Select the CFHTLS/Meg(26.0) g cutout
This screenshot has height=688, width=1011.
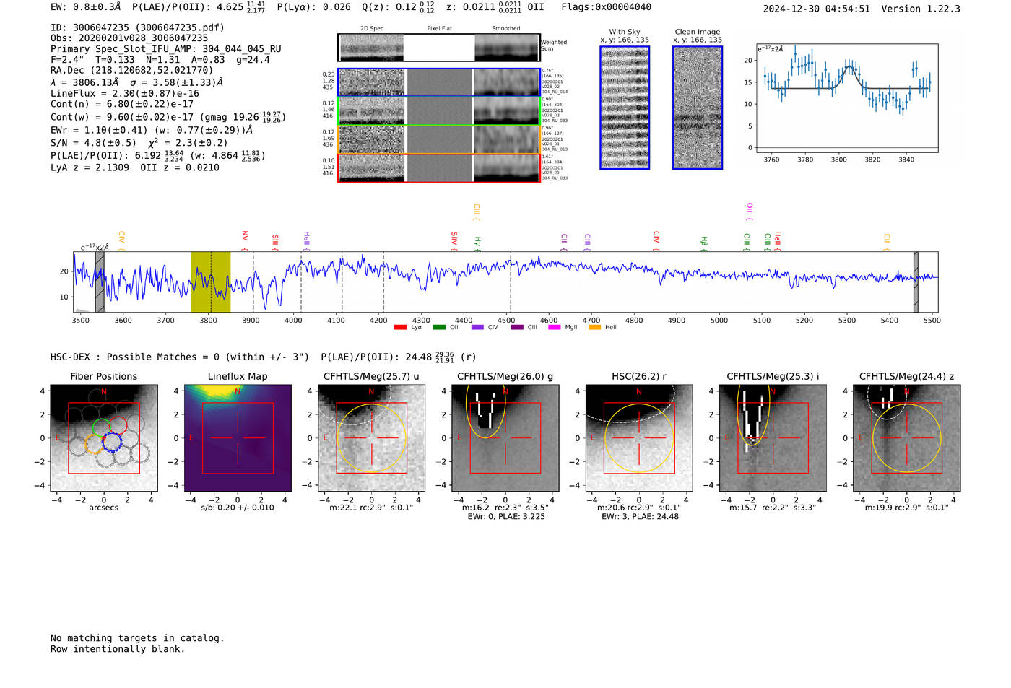505,437
